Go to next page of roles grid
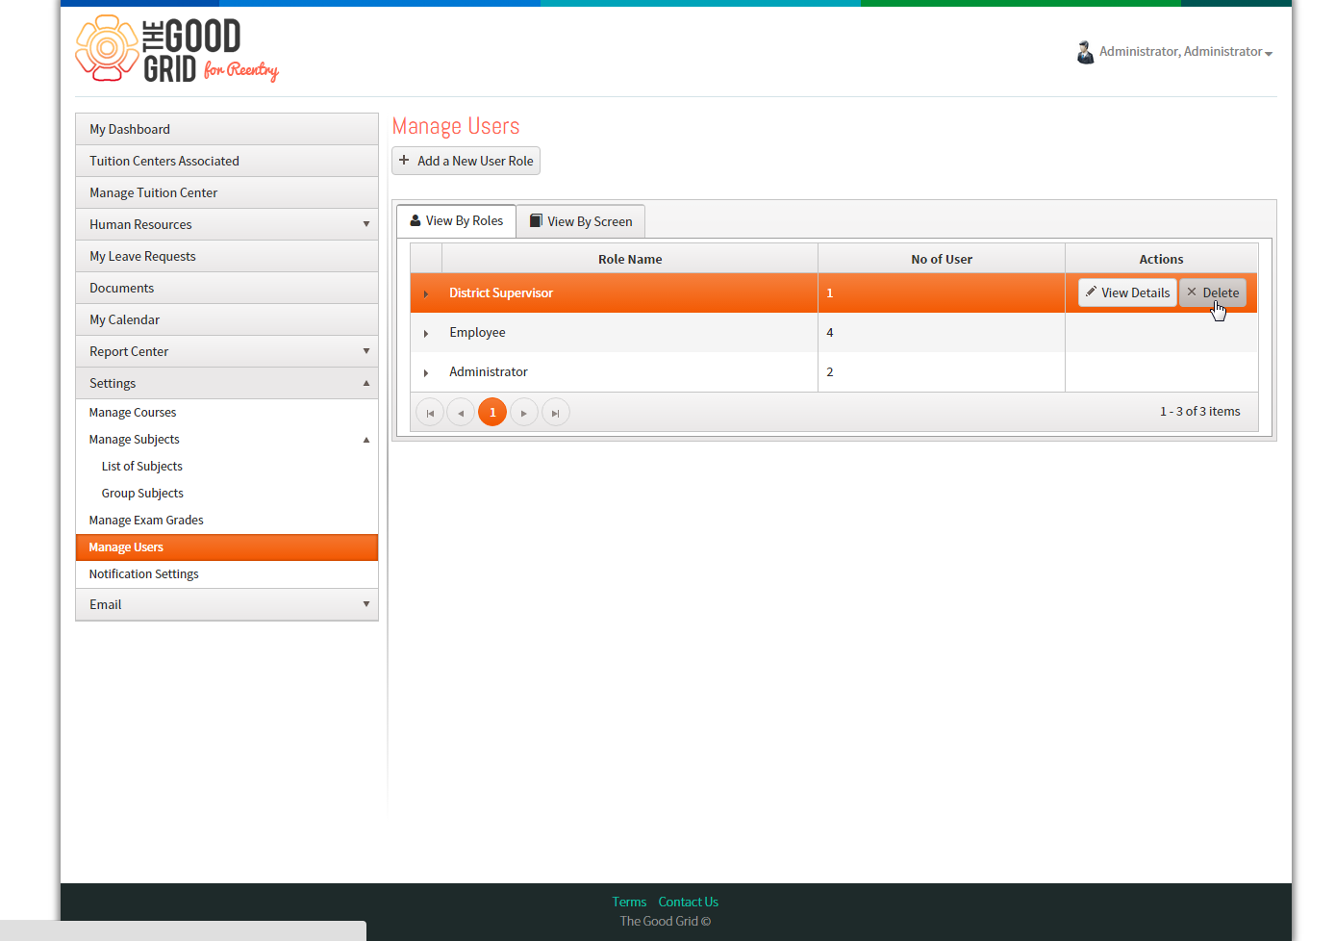This screenshot has width=1335, height=941. click(x=524, y=413)
